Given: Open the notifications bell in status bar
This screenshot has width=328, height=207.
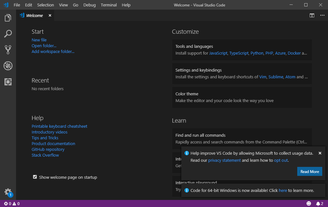Looking at the screenshot, I should pyautogui.click(x=320, y=204).
